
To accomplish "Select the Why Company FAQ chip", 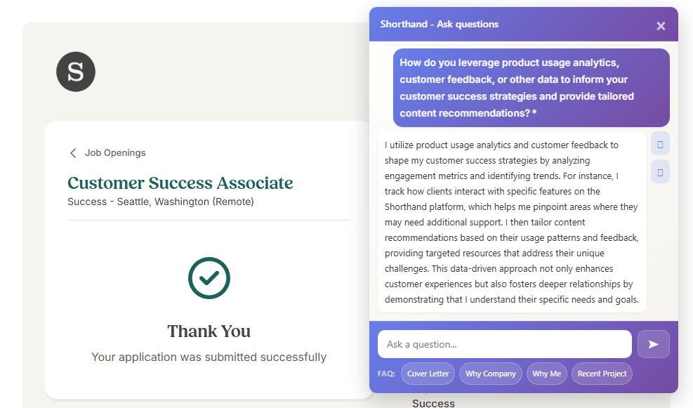I will tap(490, 374).
